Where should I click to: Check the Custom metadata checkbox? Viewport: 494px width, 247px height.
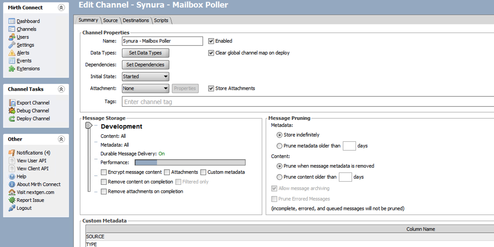[x=203, y=172]
